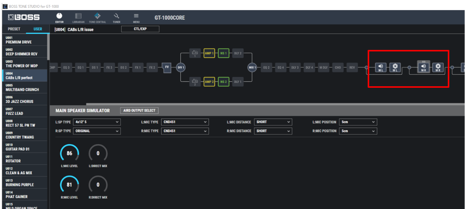The image size is (465, 209).
Task: Select the MIX 1 mixer node
Action: click(x=252, y=67)
